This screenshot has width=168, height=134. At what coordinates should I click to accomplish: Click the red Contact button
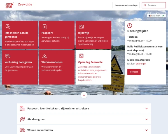134,72
